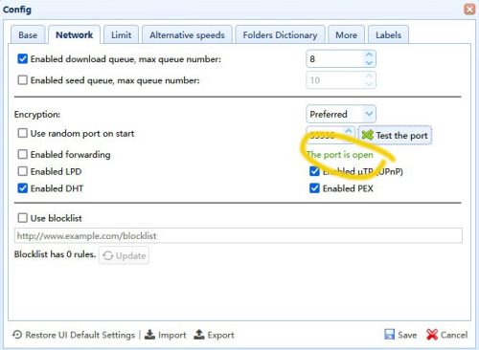The height and width of the screenshot is (350, 479).
Task: Disable the download queue checkbox
Action: pyautogui.click(x=22, y=59)
